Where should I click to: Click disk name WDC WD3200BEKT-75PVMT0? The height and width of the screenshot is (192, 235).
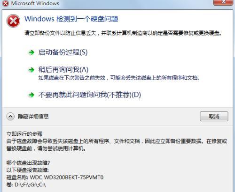tap(67, 177)
